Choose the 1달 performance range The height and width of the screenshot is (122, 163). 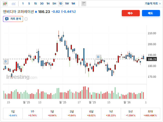pyautogui.click(x=52, y=113)
